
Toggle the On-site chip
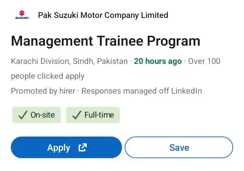[36, 115]
